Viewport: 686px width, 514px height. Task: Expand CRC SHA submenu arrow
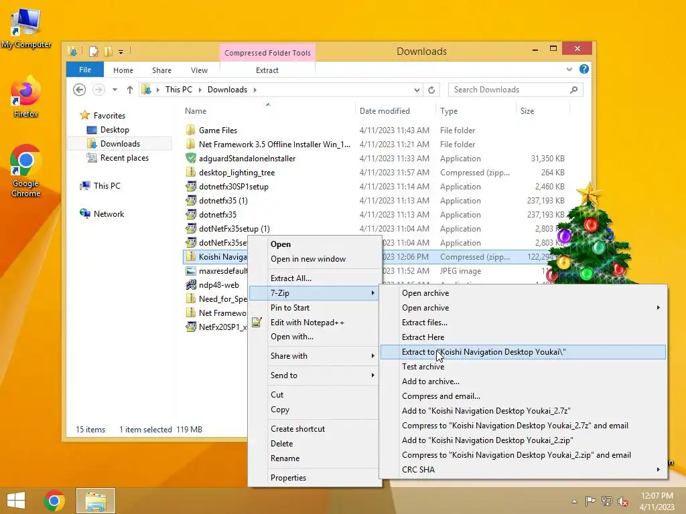point(659,469)
